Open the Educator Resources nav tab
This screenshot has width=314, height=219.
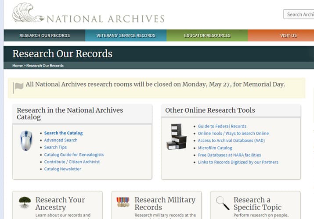tap(207, 35)
